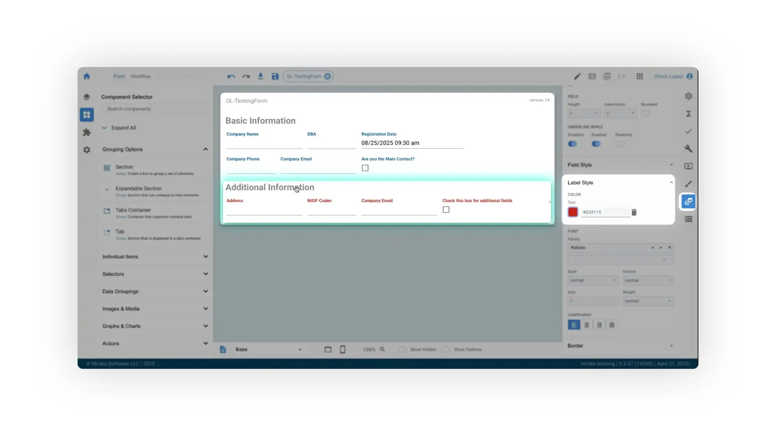Disable the Enabled switch under Underline While
Viewport: 776px width, 436px height.
[x=596, y=144]
